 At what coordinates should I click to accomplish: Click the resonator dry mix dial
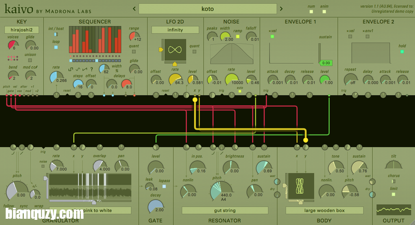277,194
